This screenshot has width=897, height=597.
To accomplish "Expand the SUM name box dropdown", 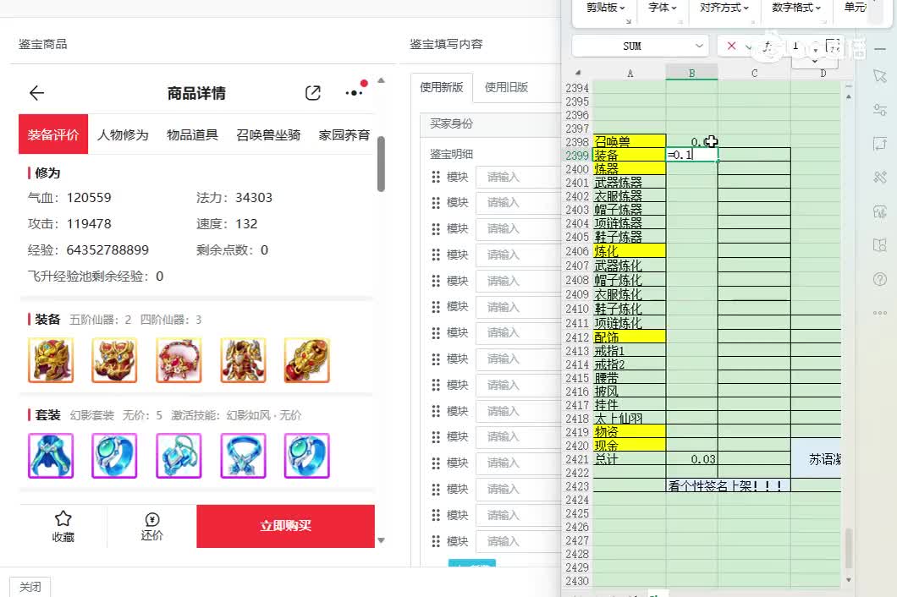I will click(x=699, y=46).
